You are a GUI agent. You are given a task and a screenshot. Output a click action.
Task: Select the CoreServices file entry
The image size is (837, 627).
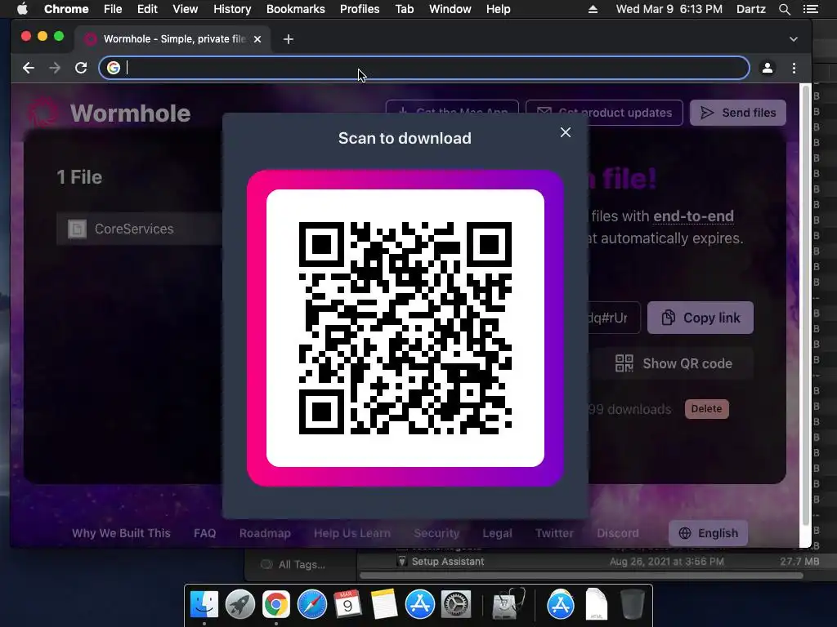click(x=139, y=229)
